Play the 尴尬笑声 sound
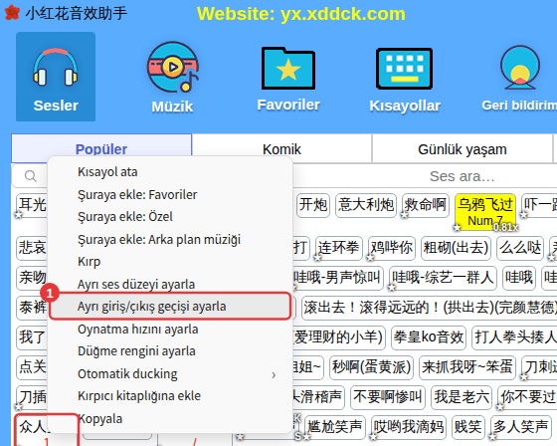Image resolution: width=557 pixels, height=446 pixels. click(x=335, y=427)
